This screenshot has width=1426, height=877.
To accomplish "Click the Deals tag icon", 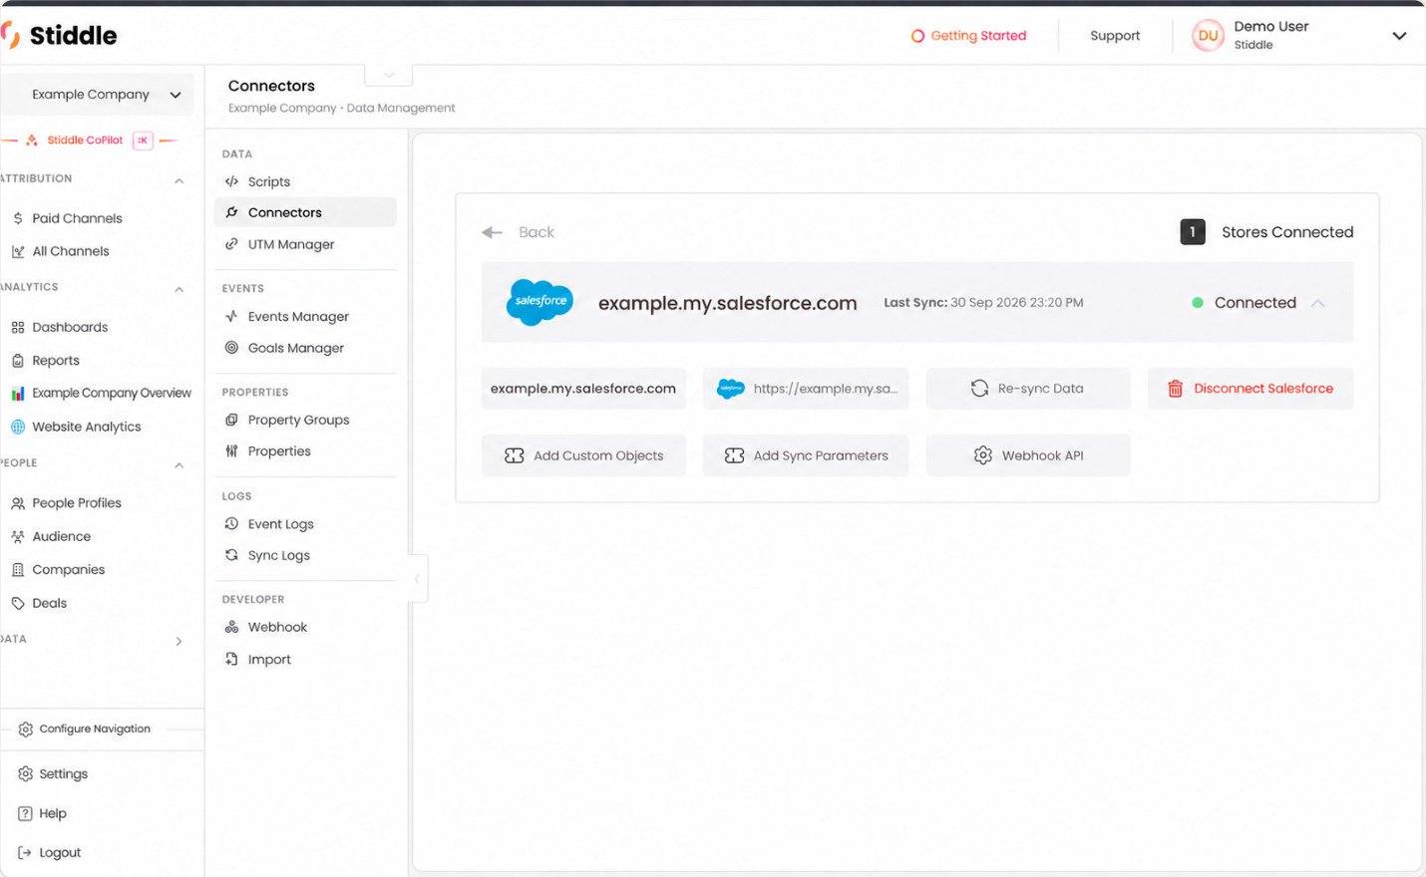I will [x=18, y=603].
